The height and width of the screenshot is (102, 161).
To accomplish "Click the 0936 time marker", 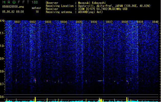I will pos(94,22).
